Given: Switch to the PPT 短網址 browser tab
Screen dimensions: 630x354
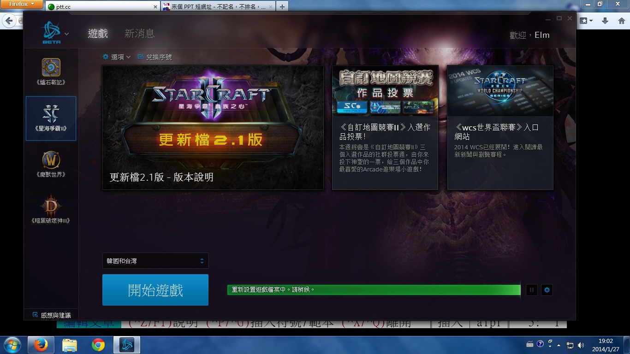Looking at the screenshot, I should click(218, 6).
